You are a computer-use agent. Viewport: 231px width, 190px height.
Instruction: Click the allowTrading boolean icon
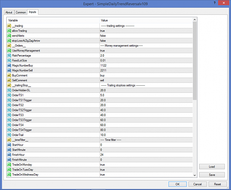click(9, 31)
